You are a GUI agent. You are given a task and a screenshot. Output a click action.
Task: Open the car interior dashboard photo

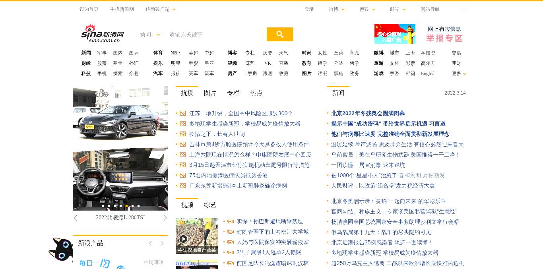tap(120, 179)
